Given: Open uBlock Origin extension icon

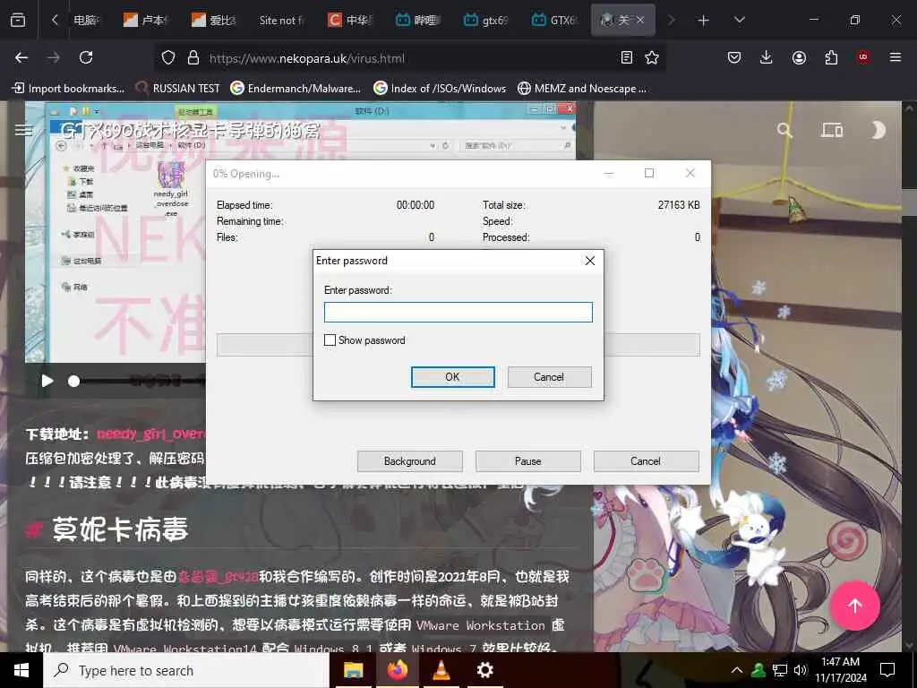Looking at the screenshot, I should [x=863, y=57].
